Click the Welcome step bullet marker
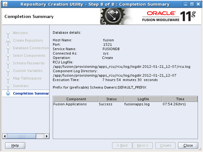Image resolution: width=203 pixels, height=152 pixels. 8,33
